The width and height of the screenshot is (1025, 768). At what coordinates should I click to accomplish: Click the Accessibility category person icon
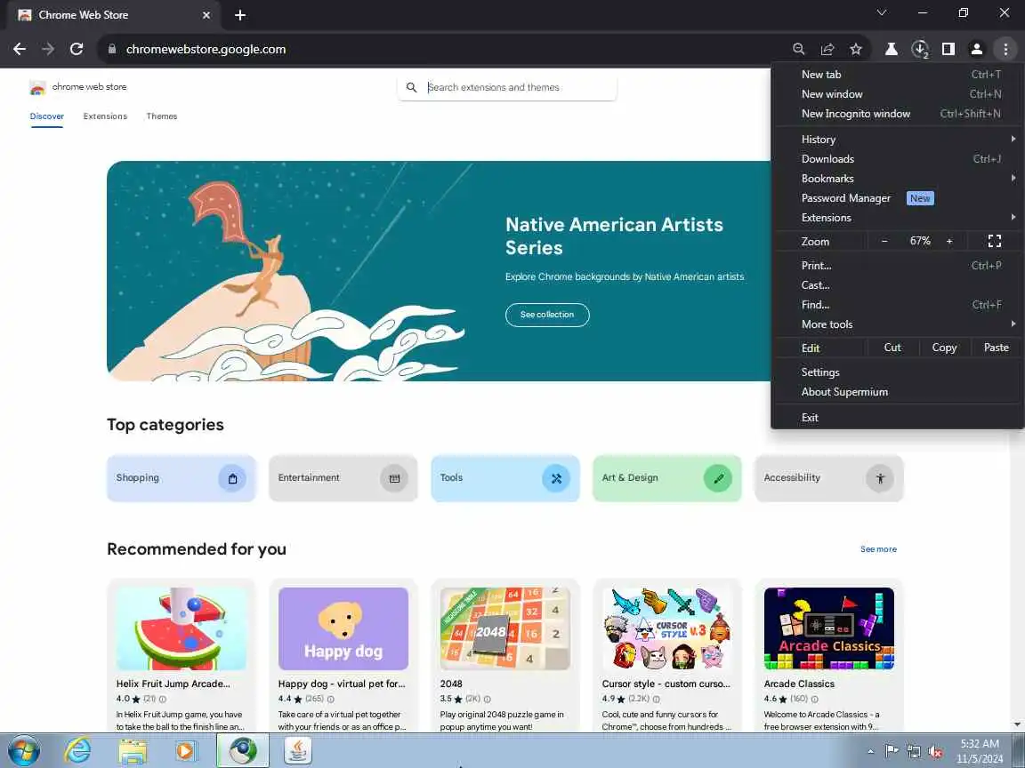click(880, 479)
